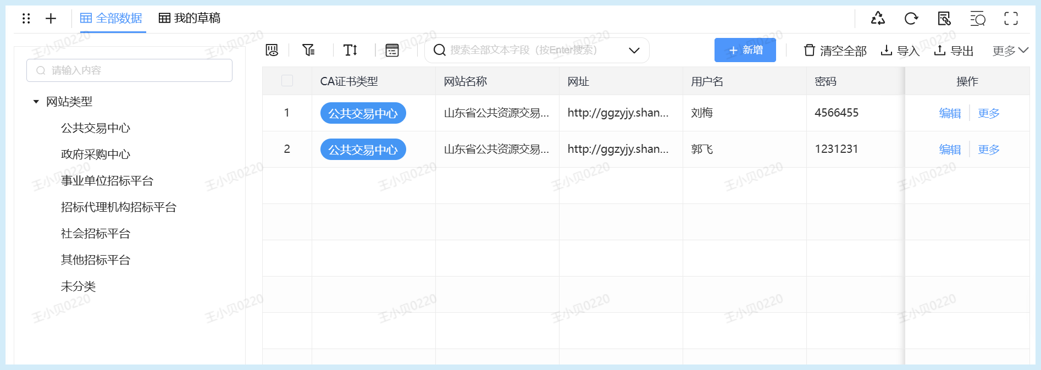1041x370 pixels.
Task: Click 清空全部 button
Action: tap(835, 51)
